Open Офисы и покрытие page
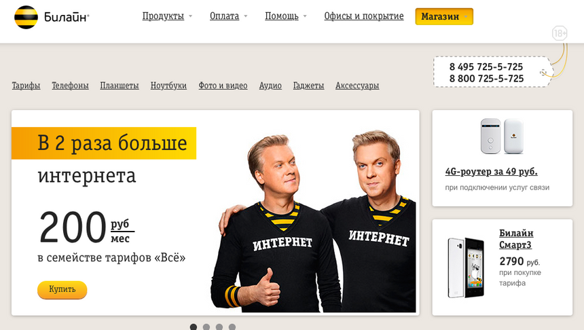Viewport: 584px width, 330px height. [x=364, y=16]
